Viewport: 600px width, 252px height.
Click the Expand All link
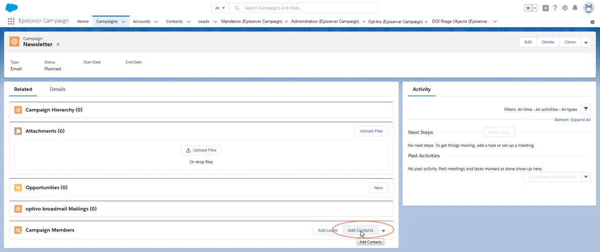tap(580, 119)
